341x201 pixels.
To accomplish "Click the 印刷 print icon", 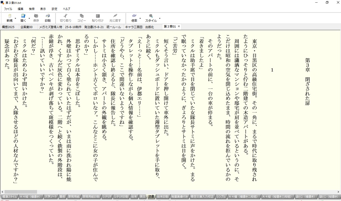I will (48, 16).
